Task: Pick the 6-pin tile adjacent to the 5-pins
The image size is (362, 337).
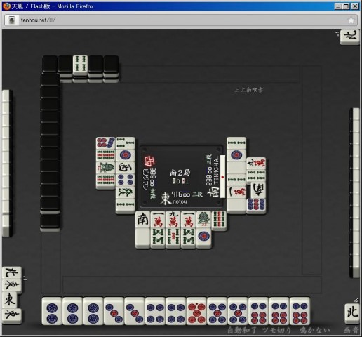Action: coord(258,311)
